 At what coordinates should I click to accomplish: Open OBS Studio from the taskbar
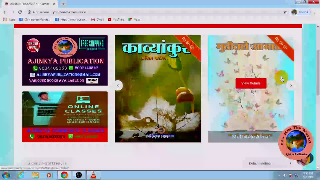coord(79,175)
